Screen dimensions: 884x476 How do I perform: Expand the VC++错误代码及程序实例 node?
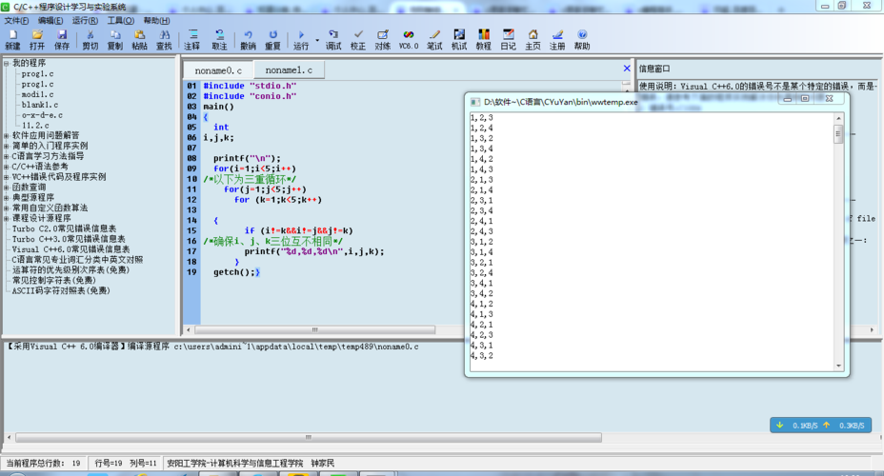(x=7, y=177)
